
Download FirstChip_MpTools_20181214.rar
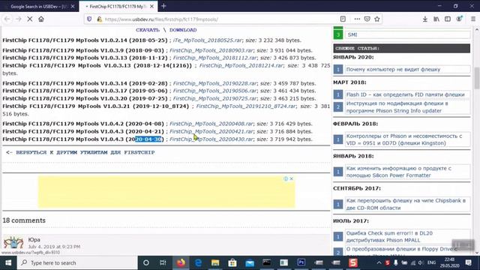click(241, 65)
